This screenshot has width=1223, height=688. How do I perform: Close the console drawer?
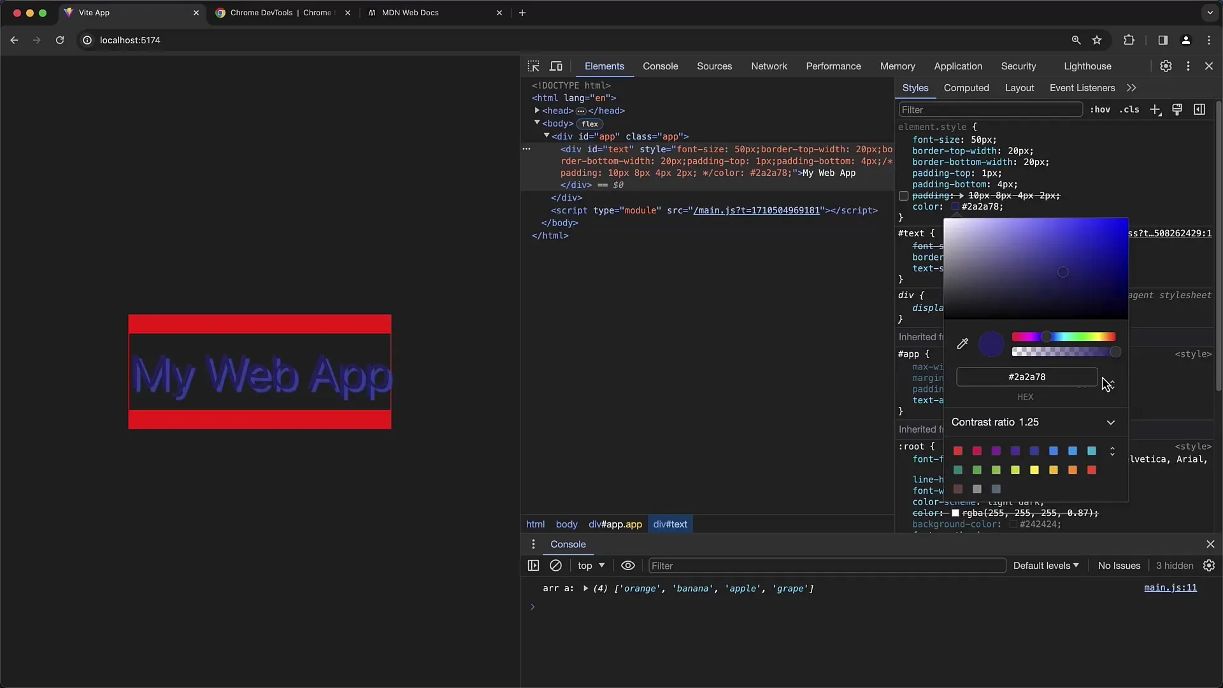point(1210,544)
